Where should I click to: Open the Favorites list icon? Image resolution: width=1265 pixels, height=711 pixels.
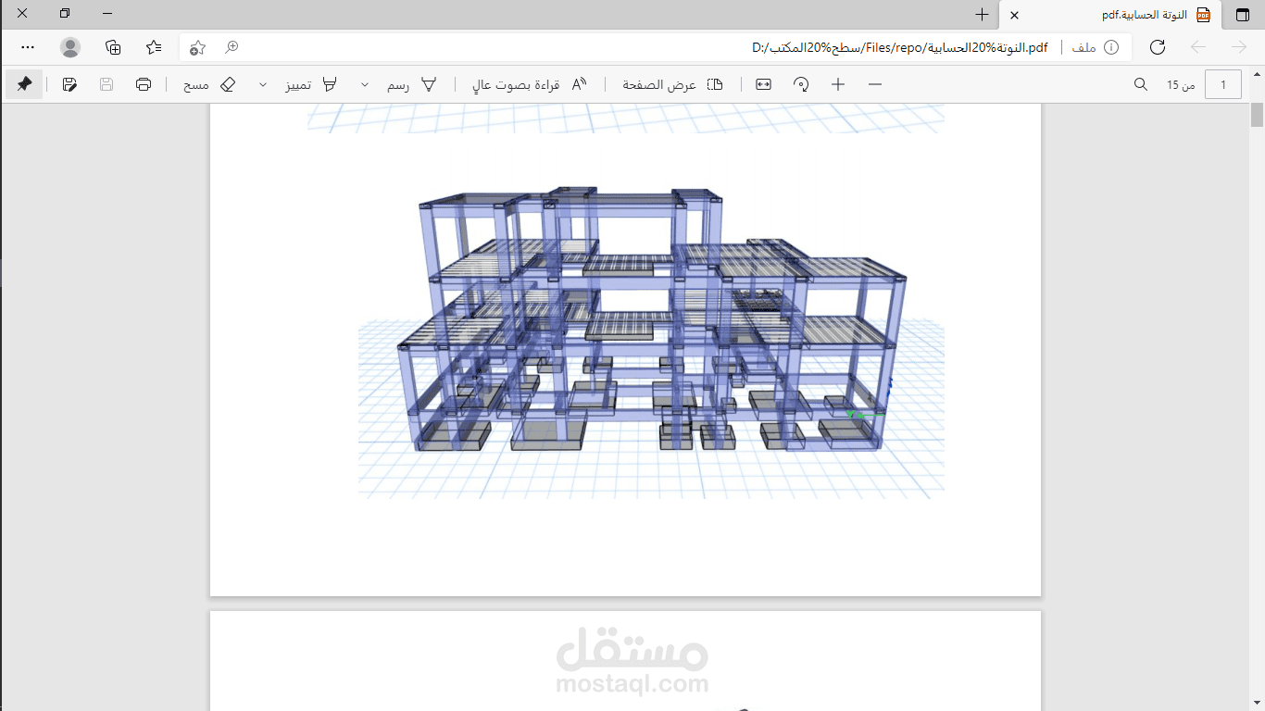pos(154,47)
